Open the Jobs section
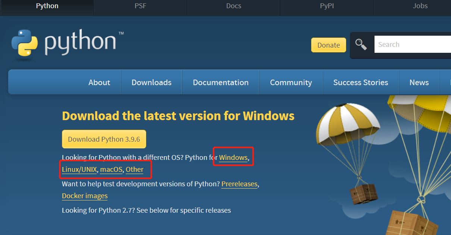 (x=420, y=6)
